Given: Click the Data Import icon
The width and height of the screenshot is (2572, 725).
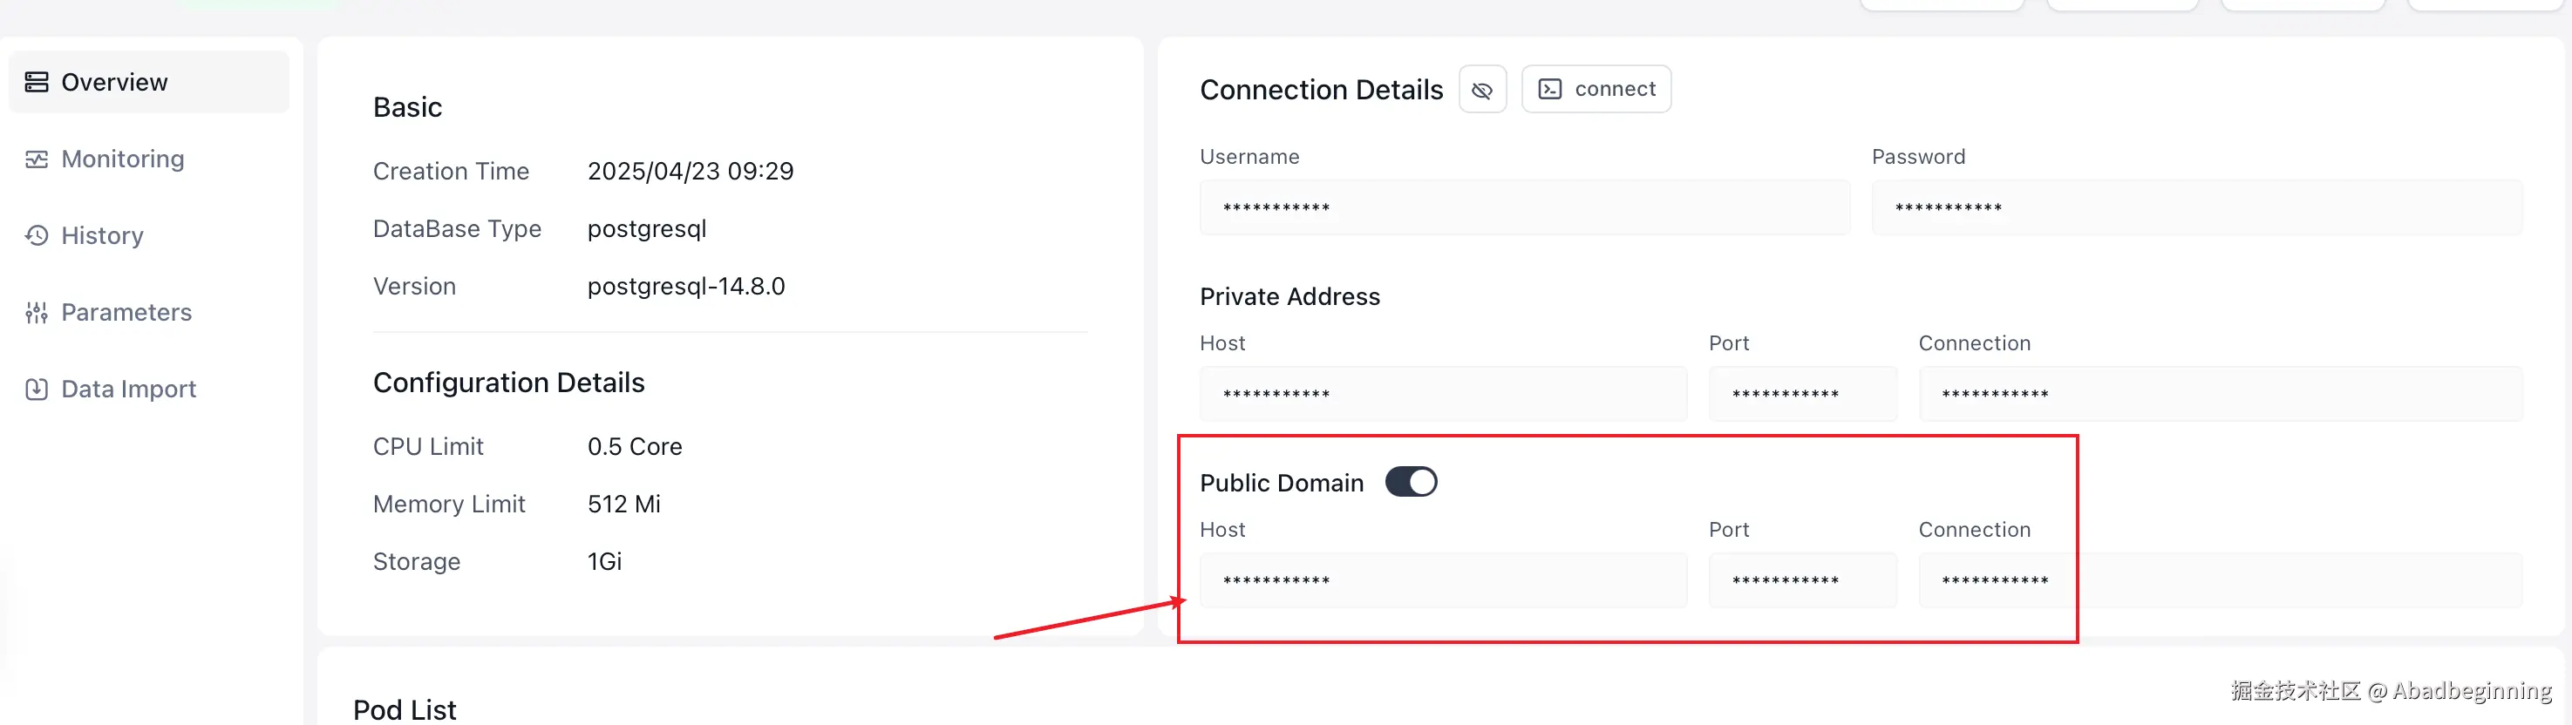Looking at the screenshot, I should click(37, 389).
